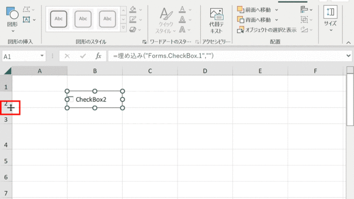Open the 前面へ移動 dropdown arrow
The image size is (354, 199).
(277, 10)
